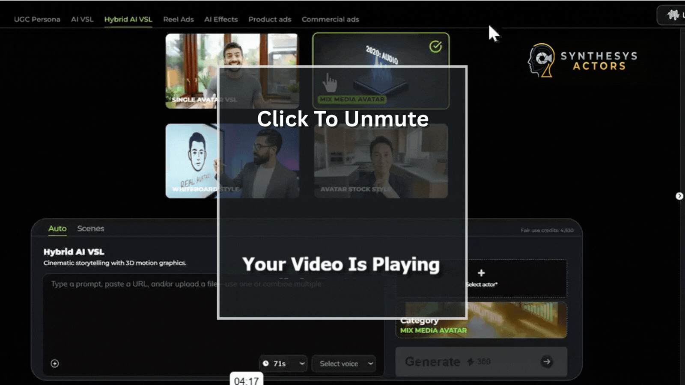Select the Hybrid AI VSL tab
Screen dimensions: 685x385
point(128,19)
